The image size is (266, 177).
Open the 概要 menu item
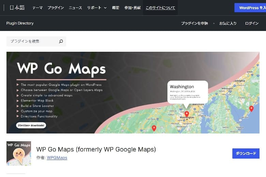click(x=116, y=8)
